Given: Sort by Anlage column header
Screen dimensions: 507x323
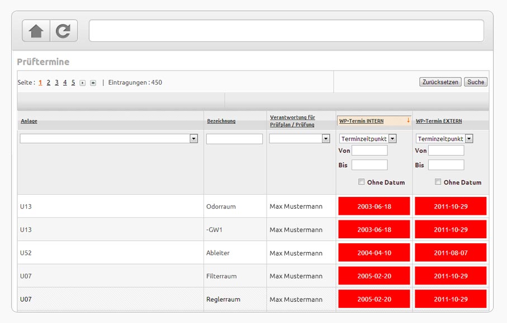Looking at the screenshot, I should tap(29, 121).
